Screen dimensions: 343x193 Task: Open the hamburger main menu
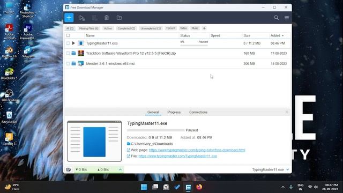(287, 18)
